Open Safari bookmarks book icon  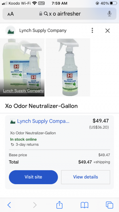click(85, 205)
